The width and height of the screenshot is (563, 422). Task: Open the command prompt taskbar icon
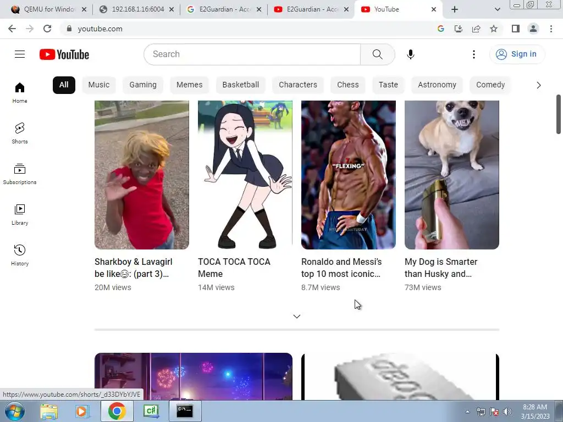185,411
